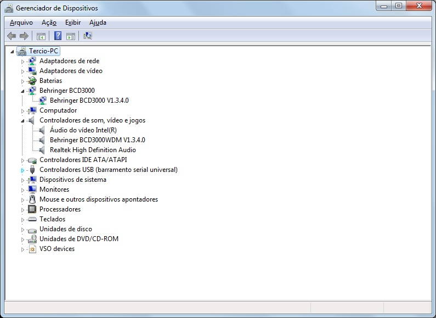Viewport: 436px width, 318px height.
Task: Click the Dispositivos de sistema icon
Action: click(32, 180)
